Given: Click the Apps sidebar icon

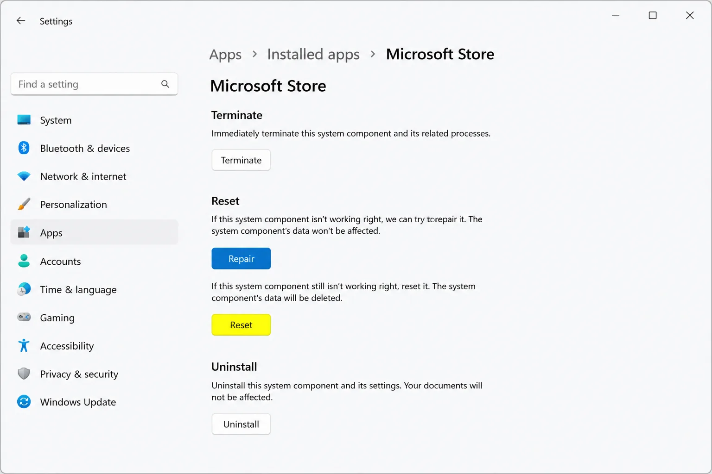Looking at the screenshot, I should click(24, 232).
